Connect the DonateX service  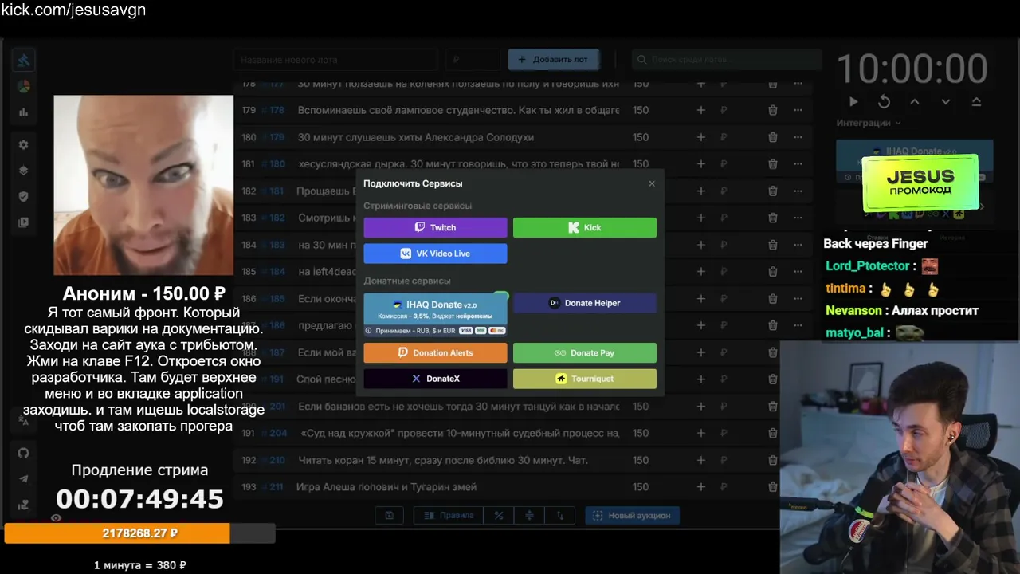click(x=435, y=379)
